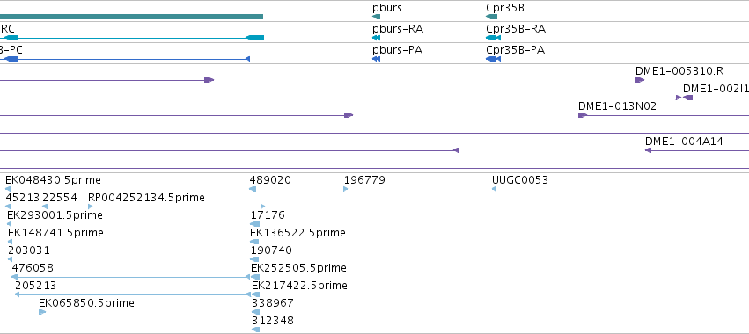Click the pburs-RA transcript glyph

pyautogui.click(x=376, y=38)
